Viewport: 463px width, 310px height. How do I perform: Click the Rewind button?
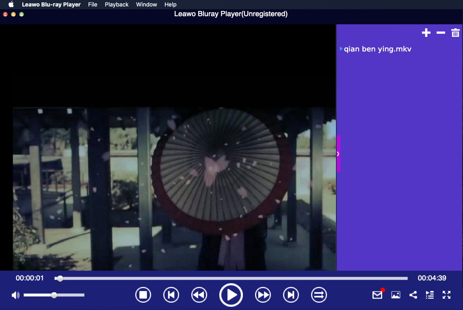pos(199,295)
